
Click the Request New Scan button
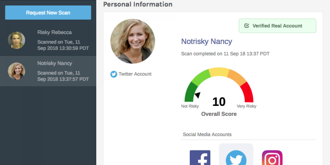[48, 13]
